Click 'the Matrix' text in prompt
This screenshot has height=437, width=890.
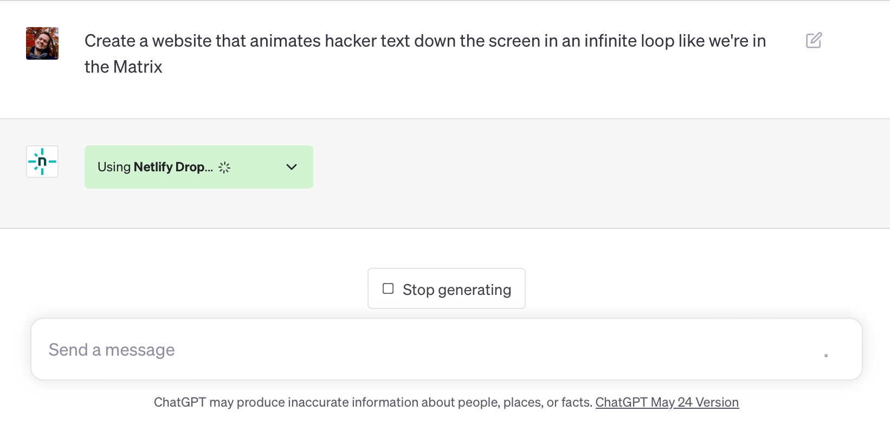click(124, 67)
